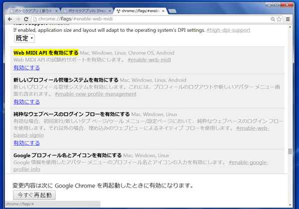The height and width of the screenshot is (209, 299).
Task: Click the 今すぐ再起動 relaunch button
Action: [x=34, y=195]
